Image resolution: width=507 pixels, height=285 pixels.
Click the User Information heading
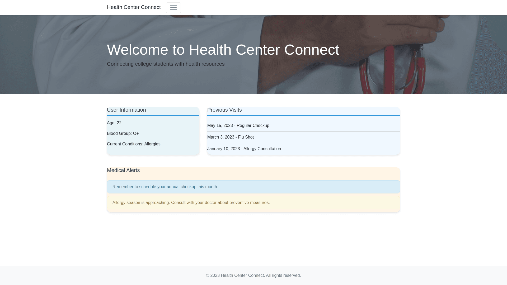coord(126,110)
